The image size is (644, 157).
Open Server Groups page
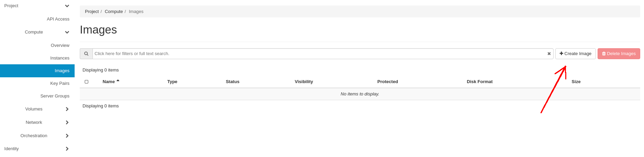tap(55, 96)
